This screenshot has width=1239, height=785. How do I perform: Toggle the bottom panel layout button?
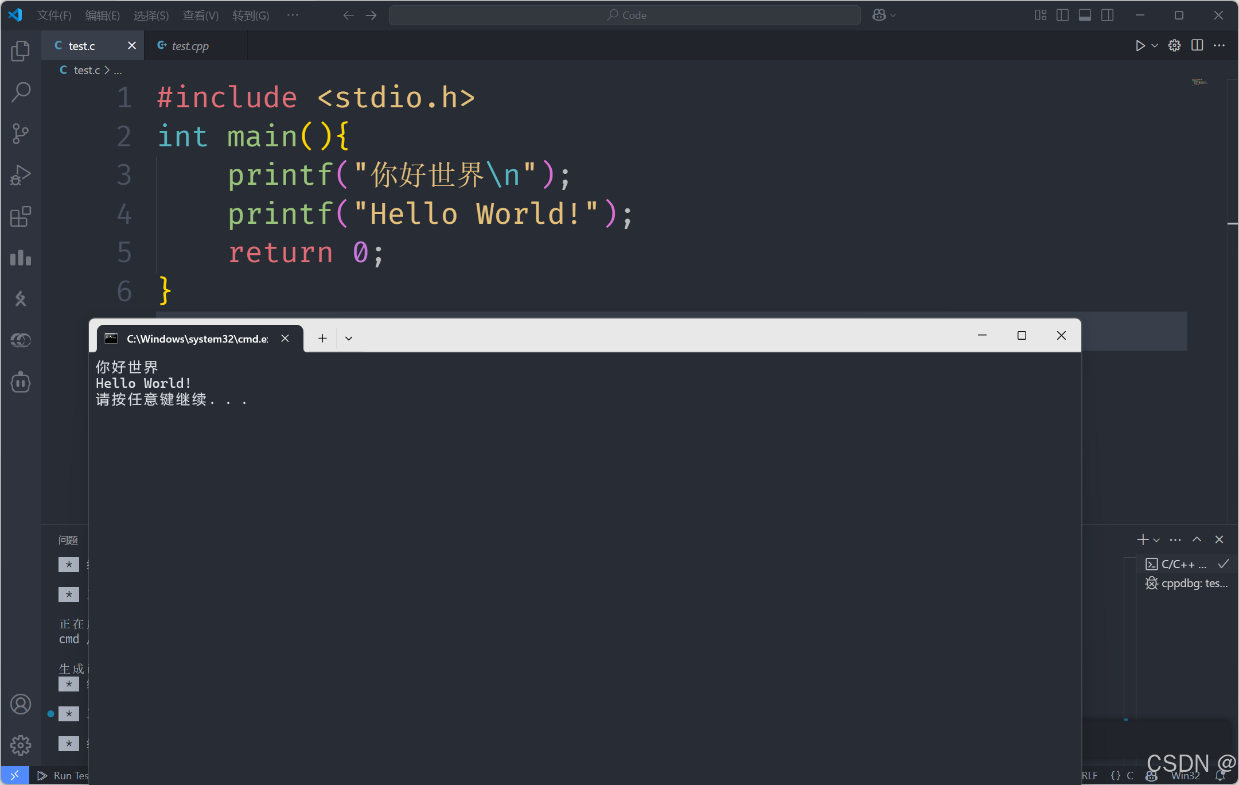point(1085,15)
